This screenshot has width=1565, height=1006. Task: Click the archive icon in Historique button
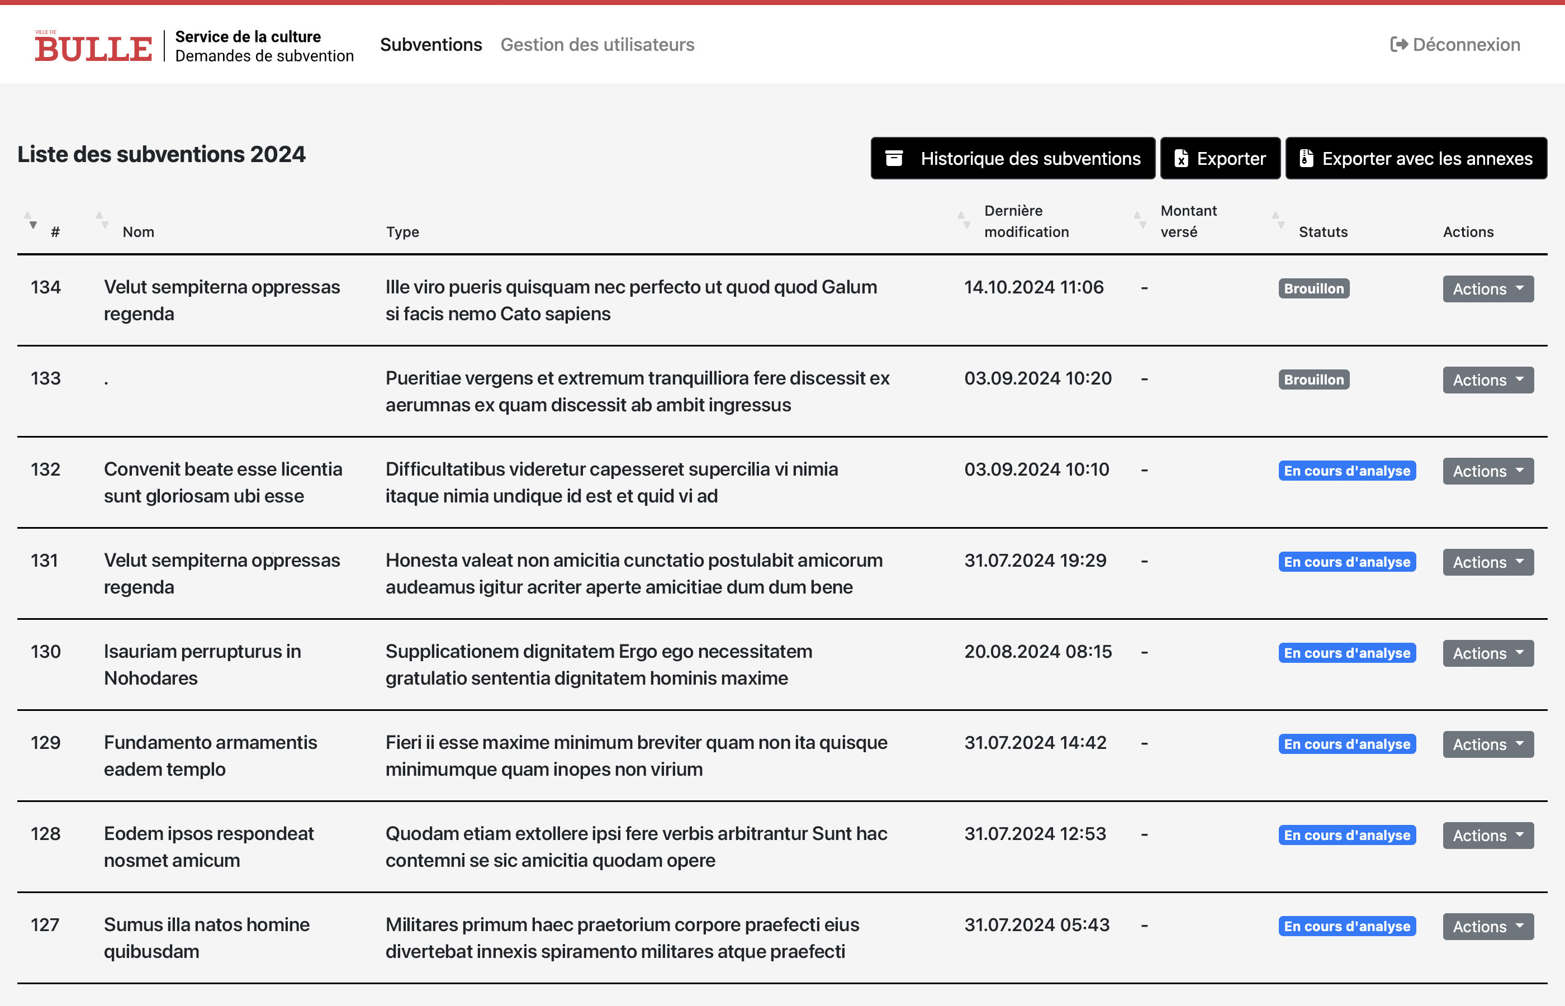coord(894,158)
